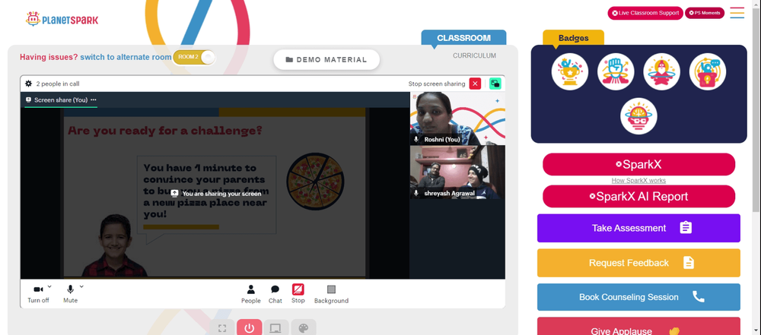Click Book Counseling Session button

(638, 297)
